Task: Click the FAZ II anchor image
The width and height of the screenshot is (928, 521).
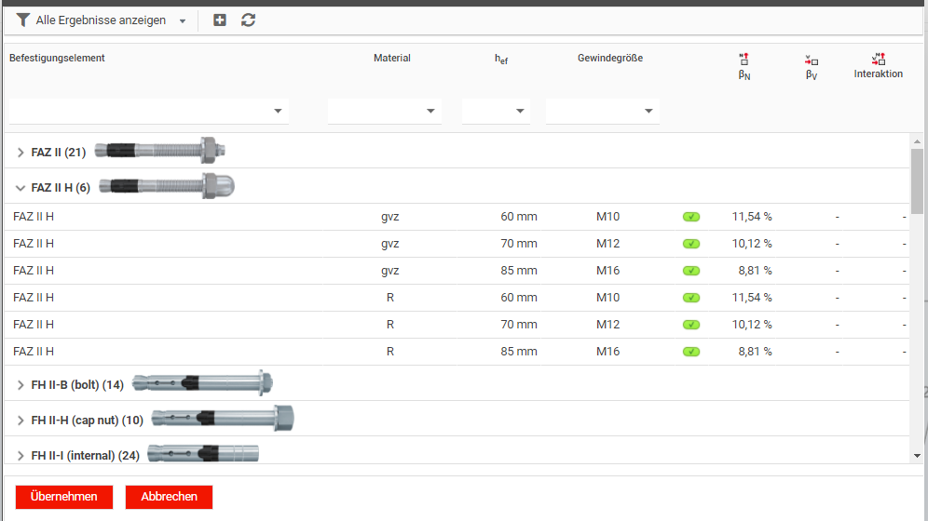Action: pyautogui.click(x=160, y=151)
